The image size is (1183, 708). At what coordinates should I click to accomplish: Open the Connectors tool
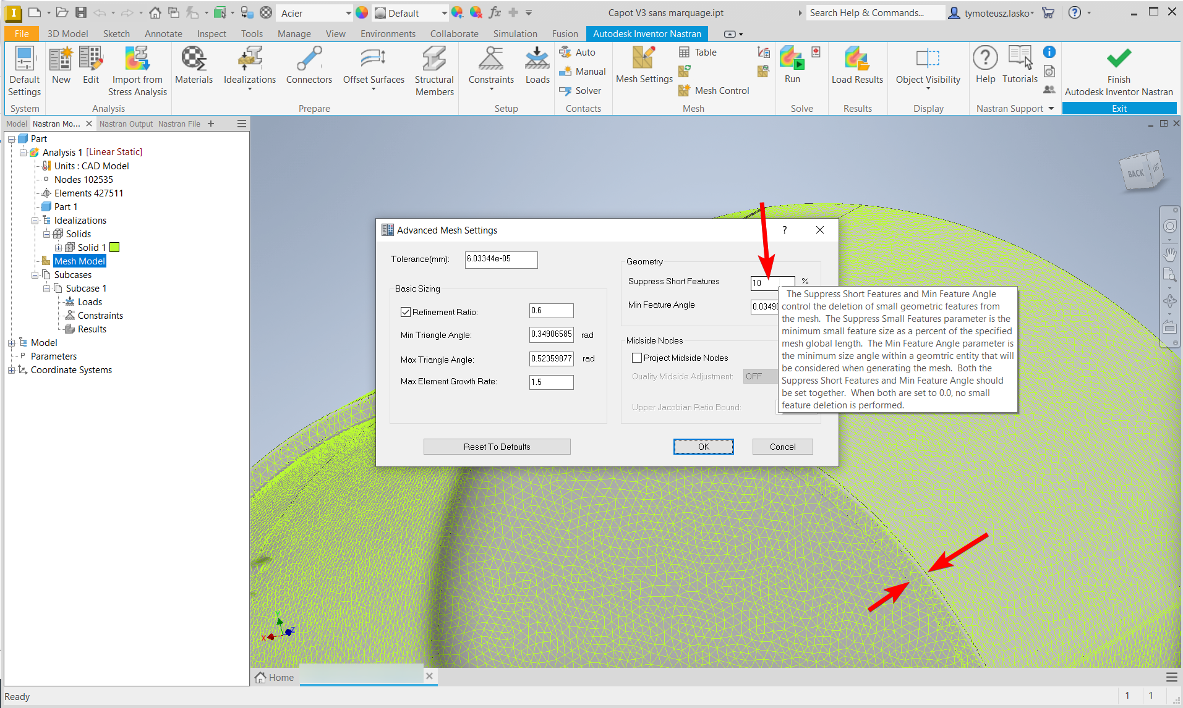(309, 65)
